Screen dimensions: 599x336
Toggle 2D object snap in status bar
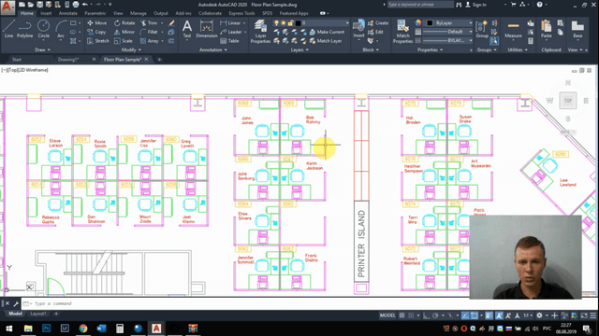[x=475, y=315]
